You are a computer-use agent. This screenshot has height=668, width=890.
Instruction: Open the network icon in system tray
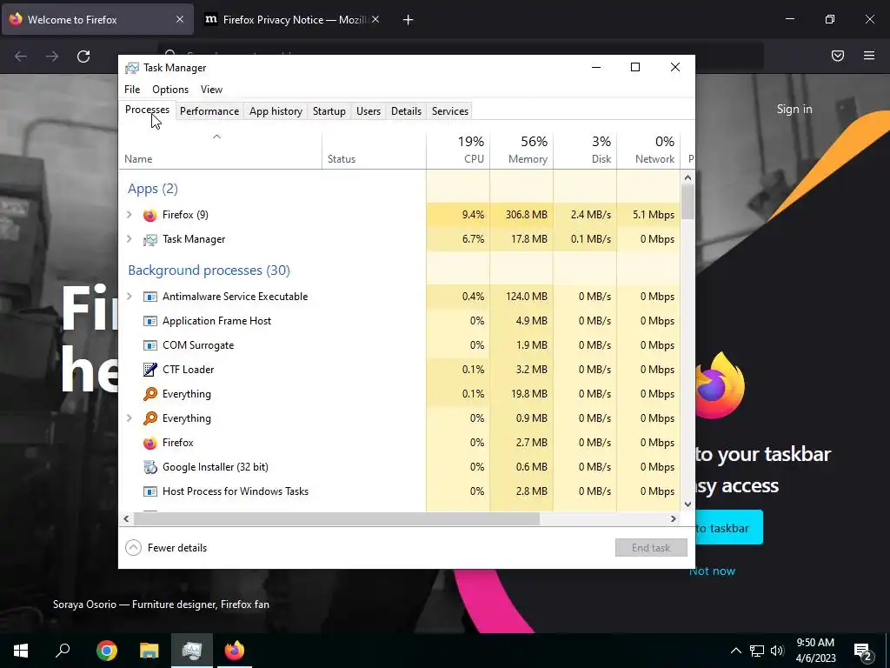[757, 651]
